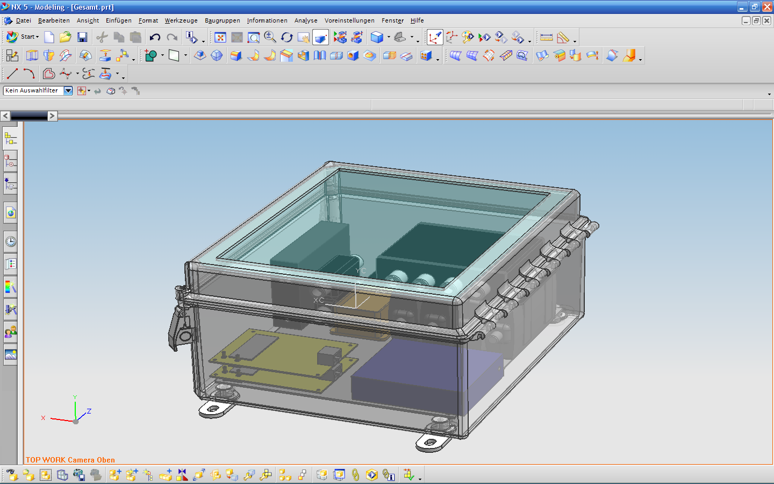
Task: Open the Werkzeuge menu
Action: [x=181, y=20]
